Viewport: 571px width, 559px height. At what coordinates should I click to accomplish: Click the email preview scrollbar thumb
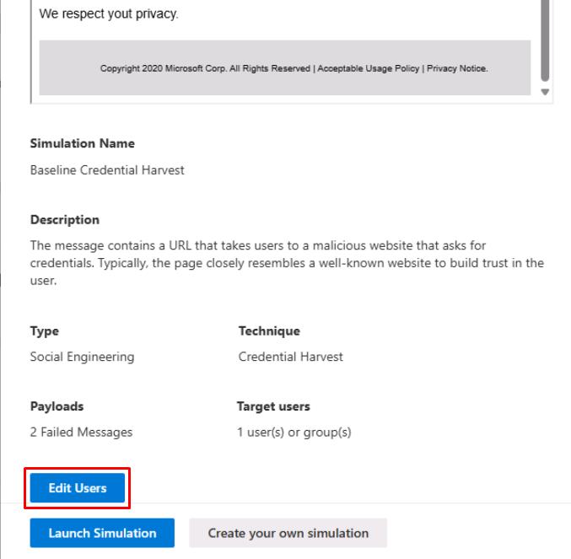coord(544,38)
